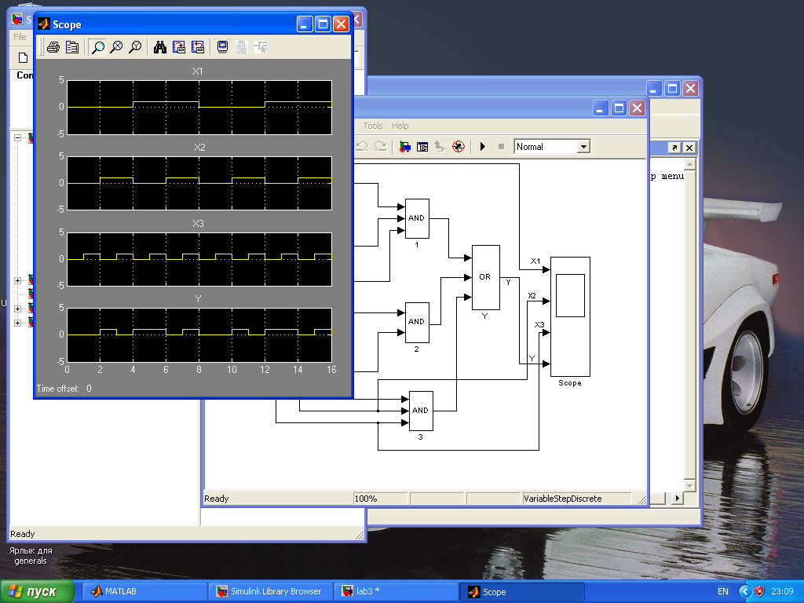
Task: Switch to lab3 window in taskbar
Action: (x=397, y=591)
